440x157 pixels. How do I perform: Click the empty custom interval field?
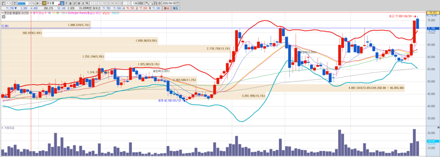point(125,3)
